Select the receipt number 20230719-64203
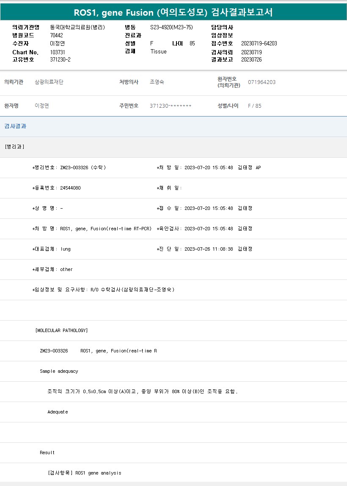Image resolution: width=347 pixels, height=486 pixels. tap(259, 43)
